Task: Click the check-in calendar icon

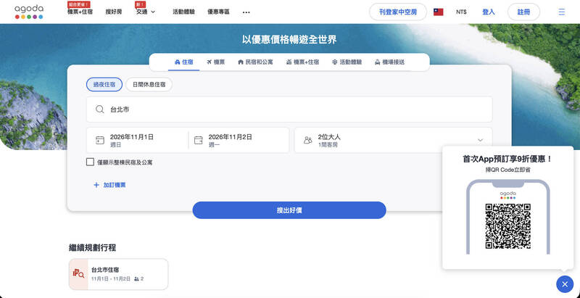Action: 100,140
